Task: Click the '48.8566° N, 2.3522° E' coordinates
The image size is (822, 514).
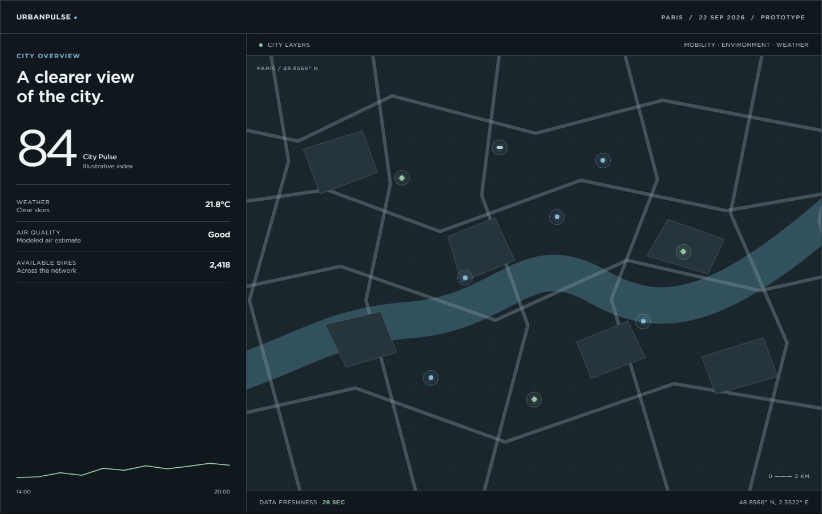Action: [x=774, y=503]
